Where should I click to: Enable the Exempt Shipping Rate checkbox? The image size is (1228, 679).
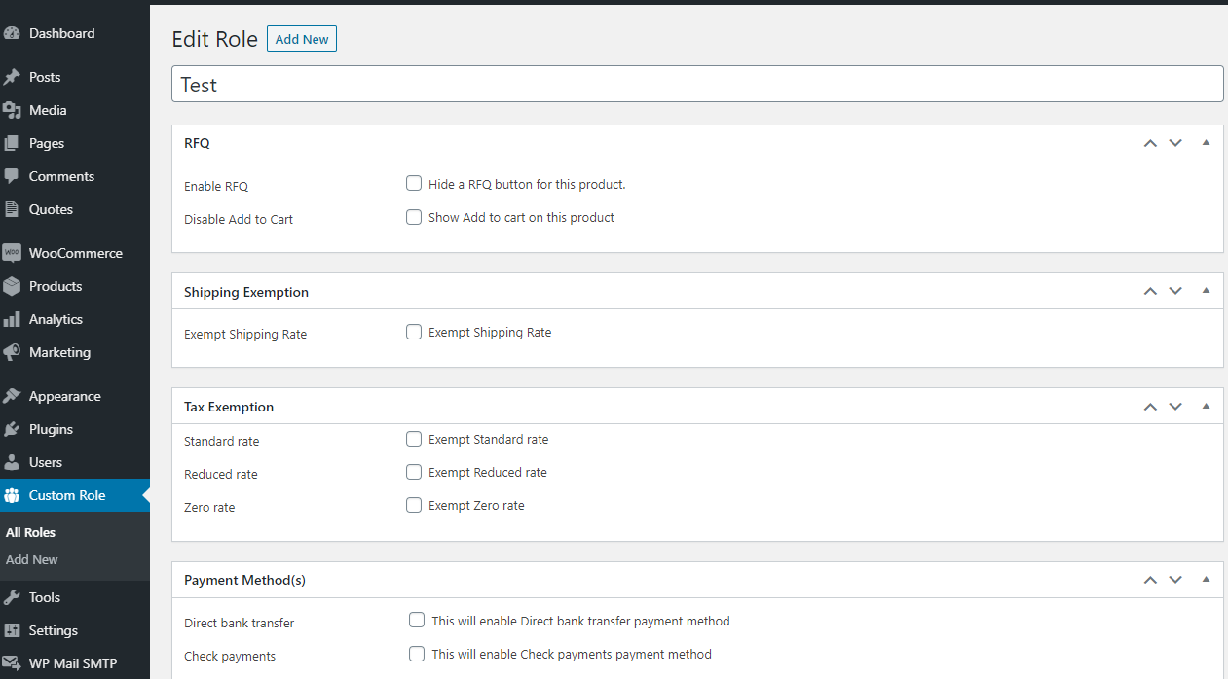(x=414, y=332)
